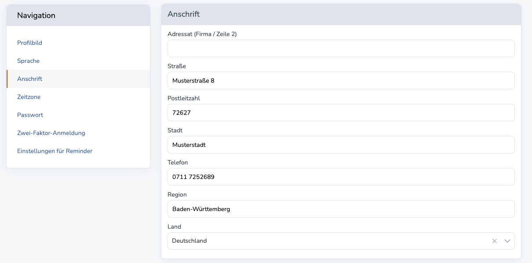This screenshot has height=263, width=532.
Task: Expand the Land dropdown chevron
Action: pyautogui.click(x=507, y=241)
